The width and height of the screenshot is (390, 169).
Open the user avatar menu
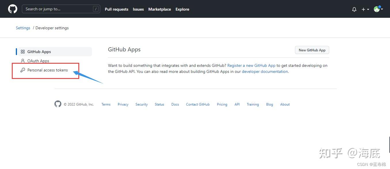378,9
